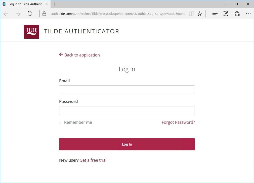
Task: Add page to favorites with star
Action: (x=200, y=14)
